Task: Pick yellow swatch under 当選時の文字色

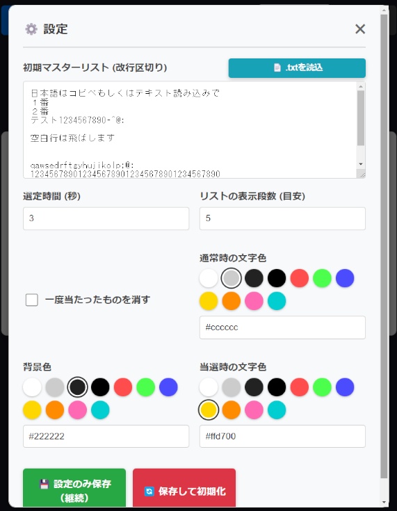Action: (209, 410)
